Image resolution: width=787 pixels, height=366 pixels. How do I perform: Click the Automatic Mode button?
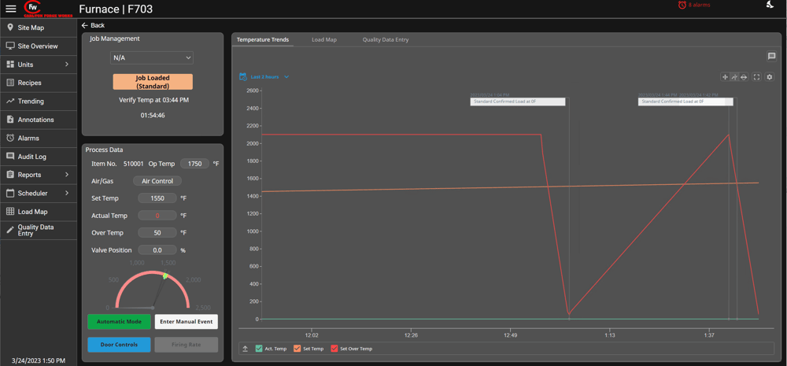[119, 322]
